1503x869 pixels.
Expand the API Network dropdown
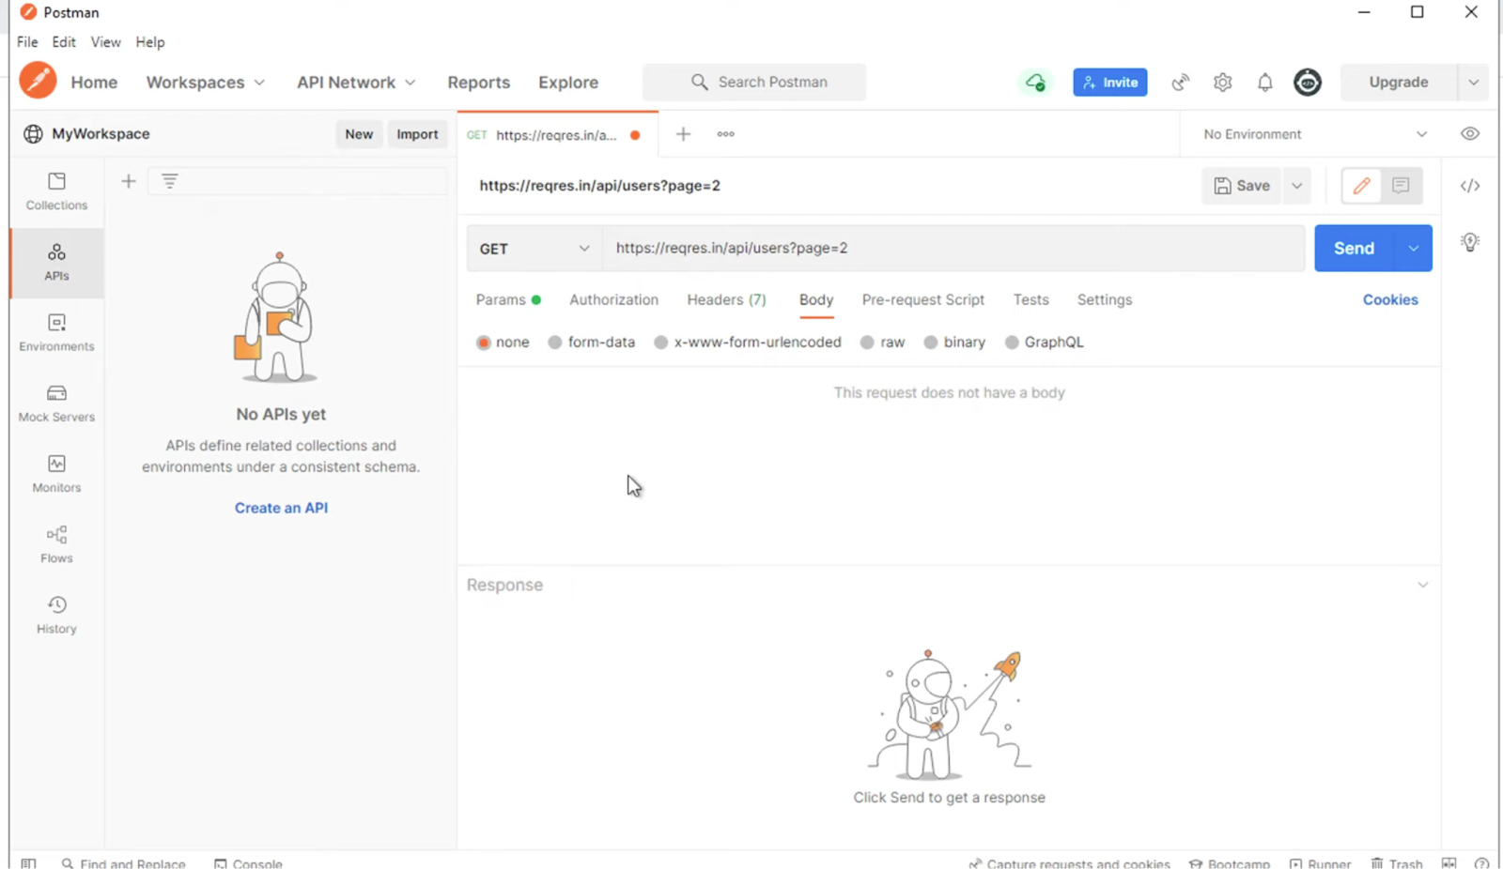pyautogui.click(x=356, y=83)
